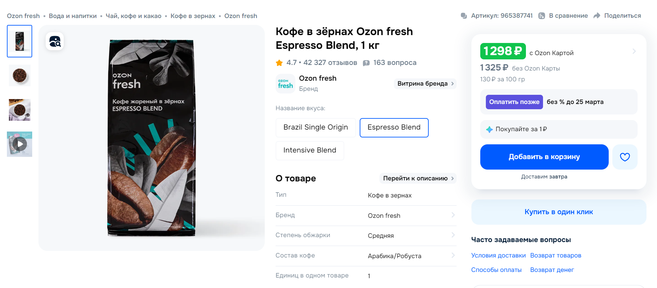Click the visual search icon on product image

coord(55,42)
